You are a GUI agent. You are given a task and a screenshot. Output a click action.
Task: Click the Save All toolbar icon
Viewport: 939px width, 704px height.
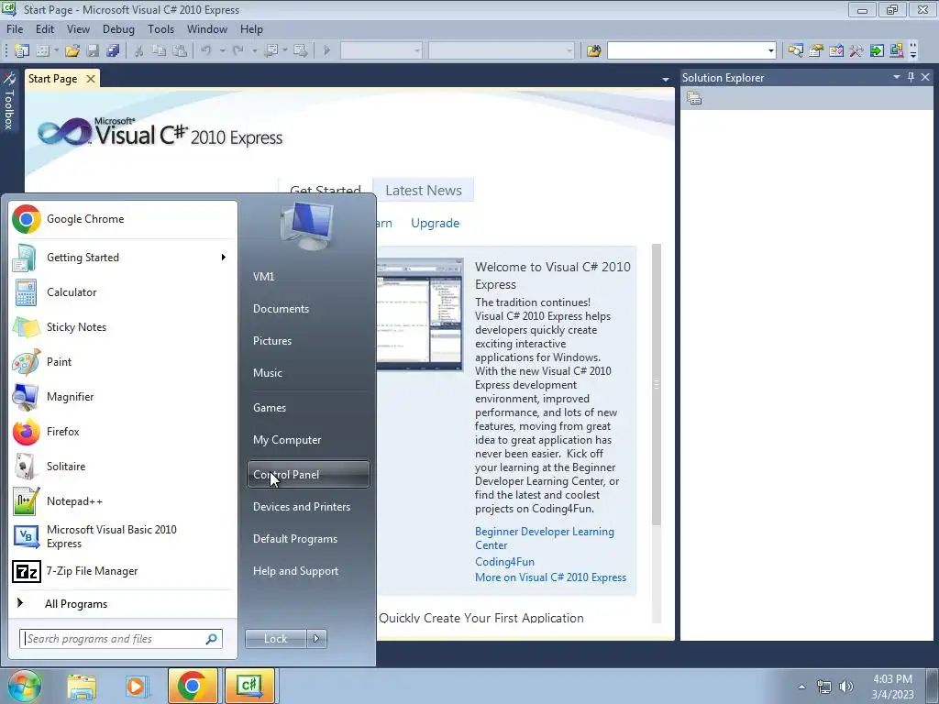(113, 51)
